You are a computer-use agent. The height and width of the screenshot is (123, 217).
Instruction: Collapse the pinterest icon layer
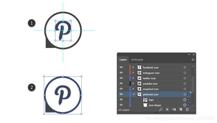click(x=134, y=94)
